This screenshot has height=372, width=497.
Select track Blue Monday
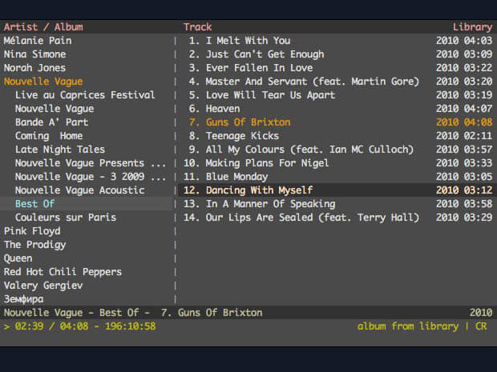click(x=336, y=177)
